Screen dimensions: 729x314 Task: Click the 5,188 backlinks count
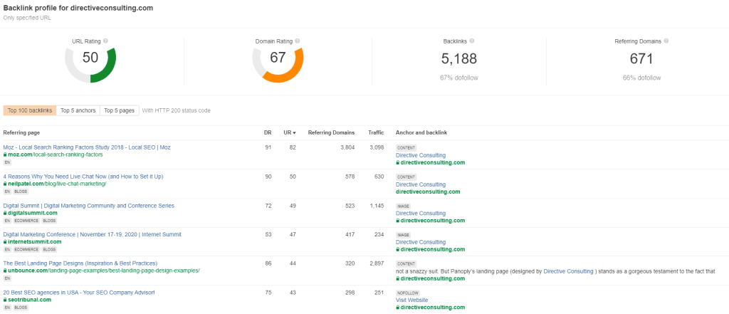pos(459,58)
